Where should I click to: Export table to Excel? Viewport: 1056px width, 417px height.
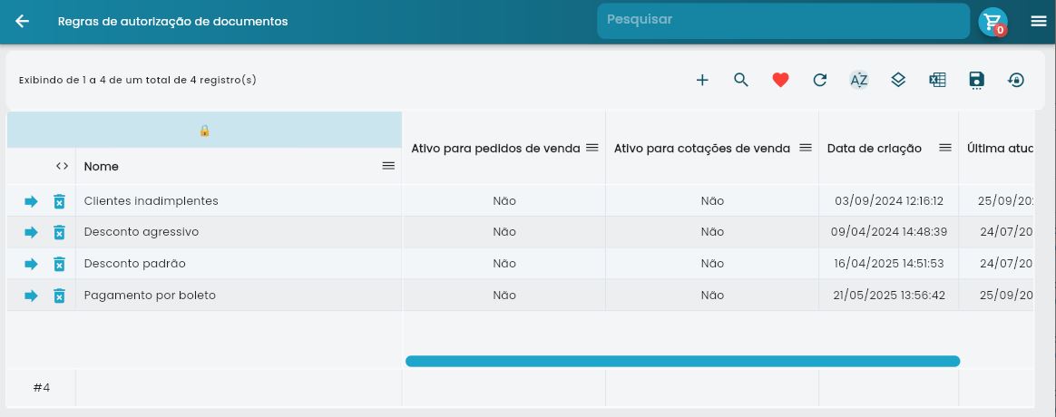coord(937,80)
